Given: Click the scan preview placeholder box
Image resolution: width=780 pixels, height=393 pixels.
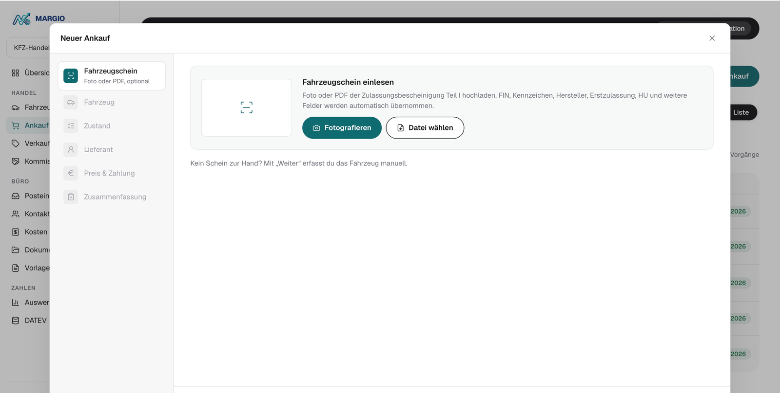Looking at the screenshot, I should 247,107.
